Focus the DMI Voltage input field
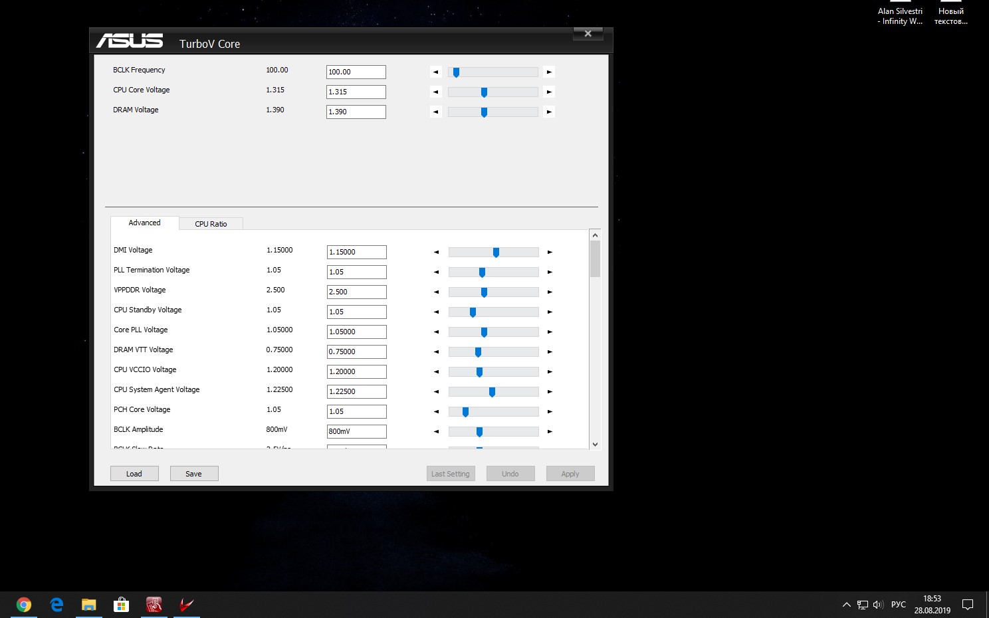Image resolution: width=989 pixels, height=618 pixels. click(x=357, y=252)
